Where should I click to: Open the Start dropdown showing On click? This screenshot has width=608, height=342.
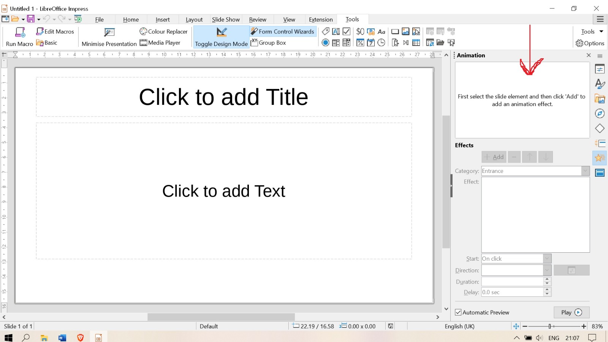(x=546, y=258)
